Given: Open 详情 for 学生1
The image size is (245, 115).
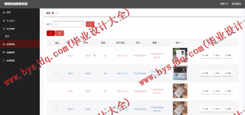Looking at the screenshot, I should pos(205,55).
